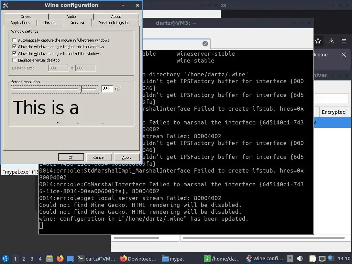Viewport: 352px width, 264px height.
Task: Minimize the Wine configuration window
Action: point(123,5)
